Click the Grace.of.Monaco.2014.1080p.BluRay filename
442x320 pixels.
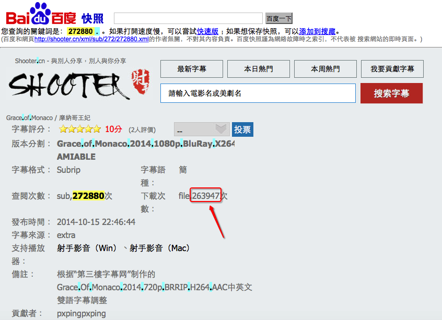coord(146,144)
